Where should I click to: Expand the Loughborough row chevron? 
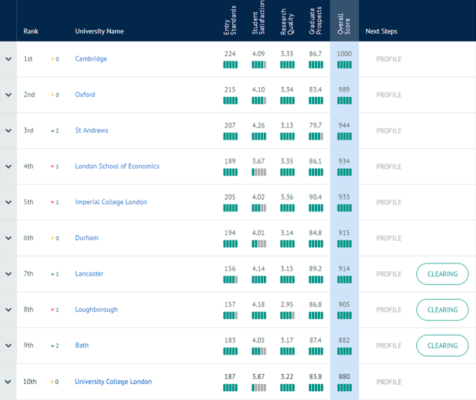pos(8,309)
